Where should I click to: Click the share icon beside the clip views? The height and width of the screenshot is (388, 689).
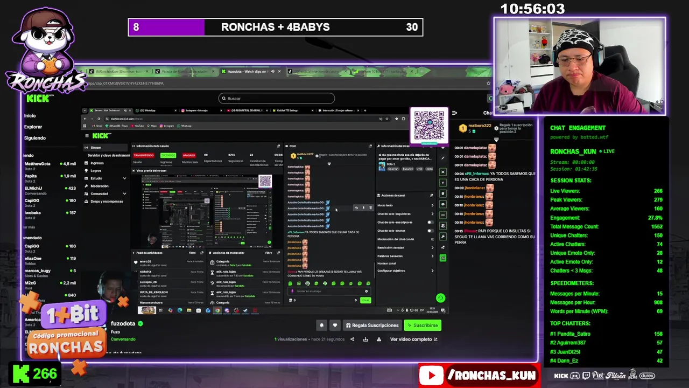(353, 339)
